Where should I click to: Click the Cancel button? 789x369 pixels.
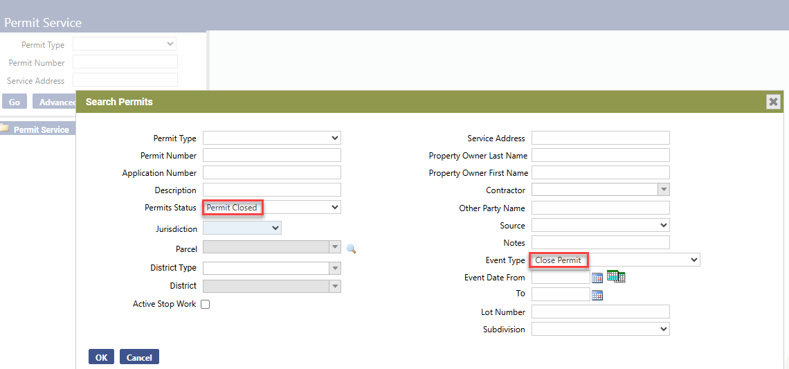tap(139, 357)
